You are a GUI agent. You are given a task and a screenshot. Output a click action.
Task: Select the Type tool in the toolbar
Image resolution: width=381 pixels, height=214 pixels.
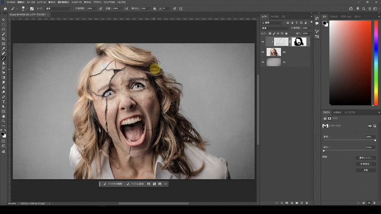tap(3, 101)
